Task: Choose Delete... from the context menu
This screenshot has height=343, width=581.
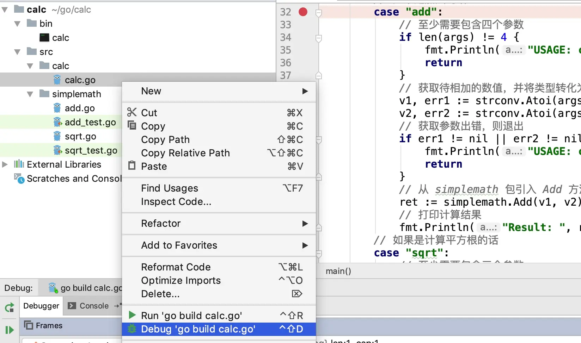Action: (x=219, y=294)
